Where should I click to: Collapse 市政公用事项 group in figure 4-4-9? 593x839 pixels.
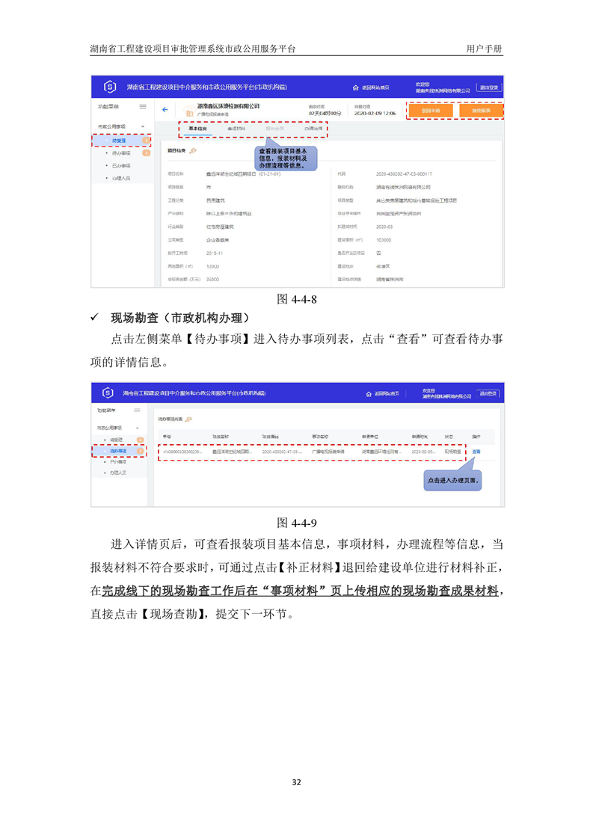pyautogui.click(x=137, y=428)
